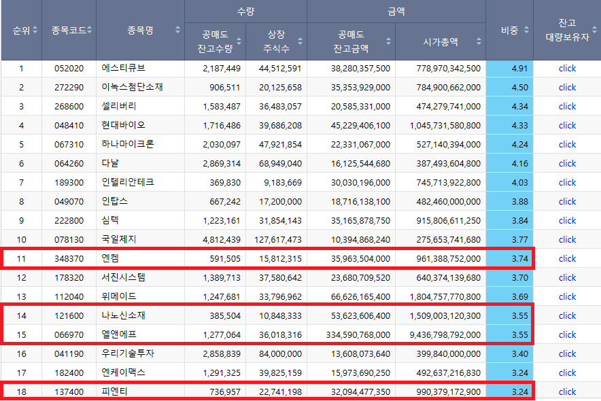Select stock name 셀리버리

[119, 106]
